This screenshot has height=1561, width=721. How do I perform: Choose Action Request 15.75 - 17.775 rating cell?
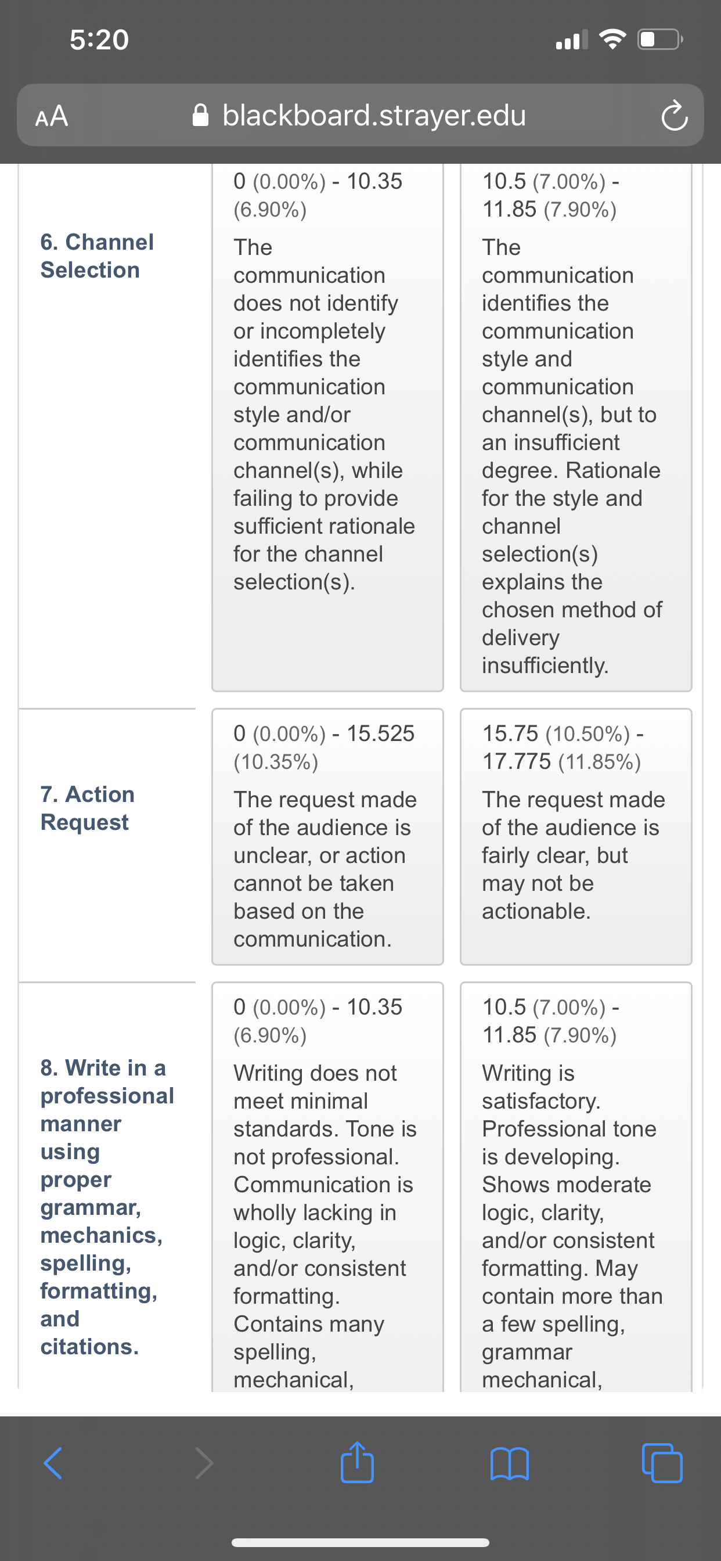[x=576, y=836]
